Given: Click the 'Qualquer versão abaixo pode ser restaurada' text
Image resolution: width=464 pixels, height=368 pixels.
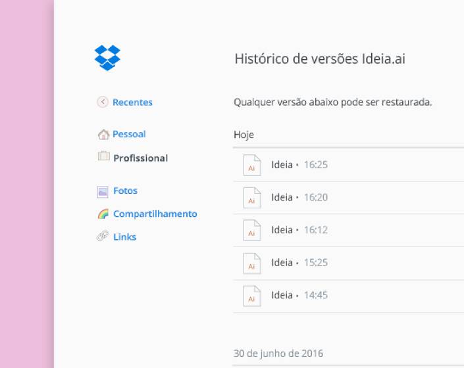Looking at the screenshot, I should click(332, 103).
